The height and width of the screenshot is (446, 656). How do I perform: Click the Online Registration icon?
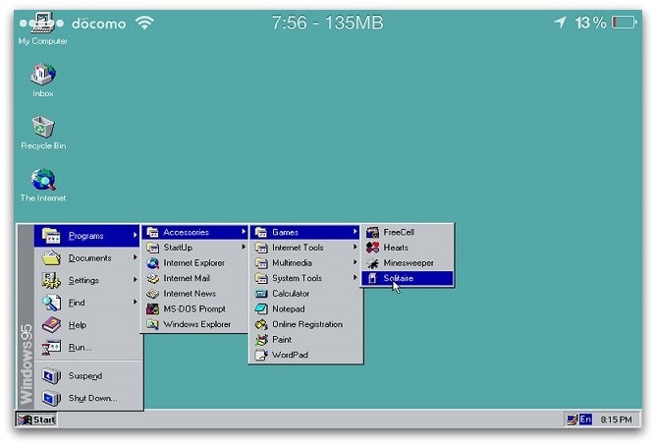261,324
